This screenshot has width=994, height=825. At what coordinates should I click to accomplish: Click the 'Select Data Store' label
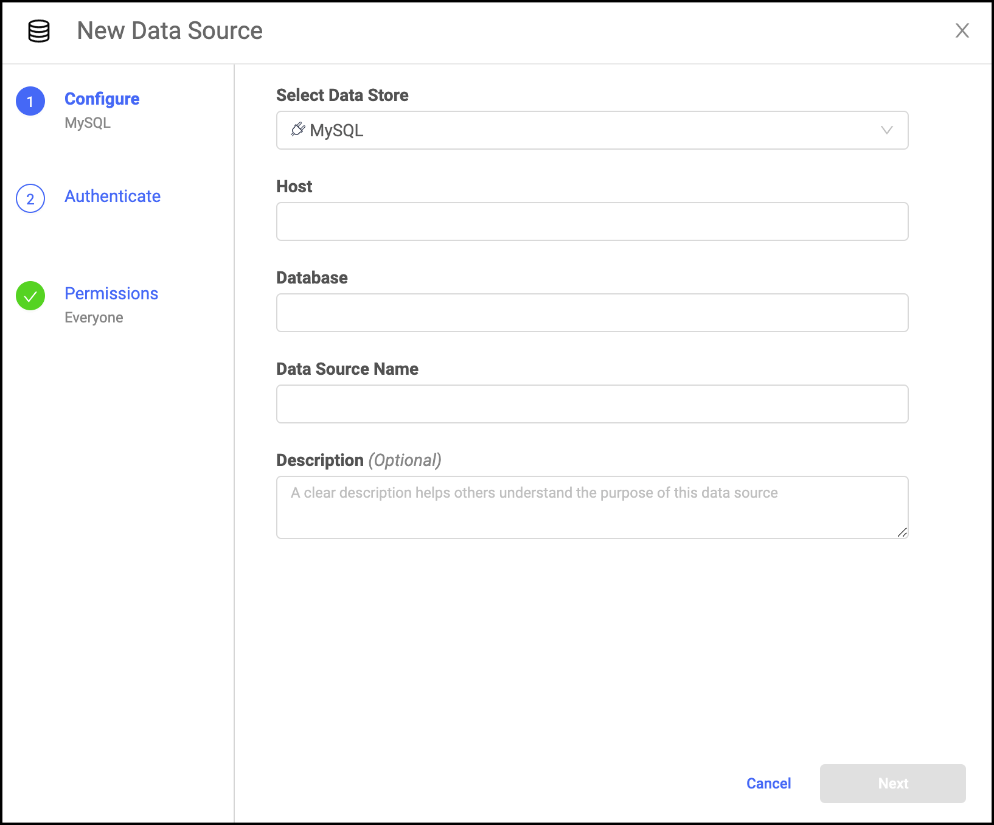[x=342, y=95]
